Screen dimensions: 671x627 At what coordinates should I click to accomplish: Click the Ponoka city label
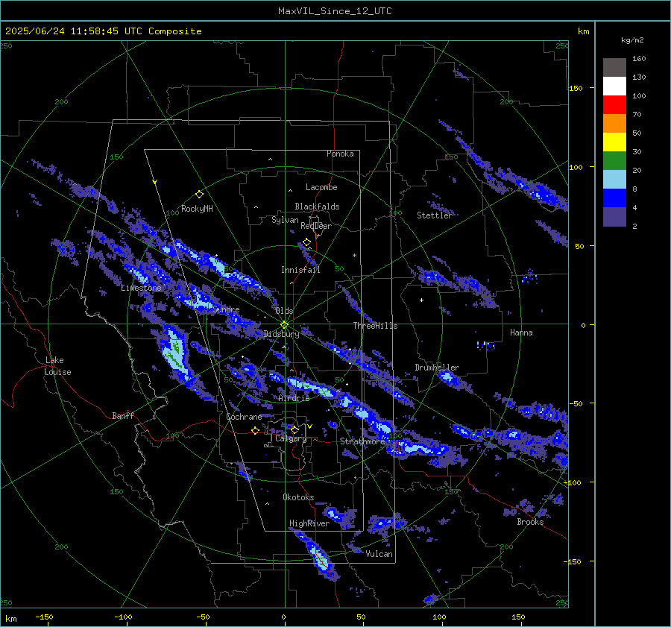tap(340, 154)
